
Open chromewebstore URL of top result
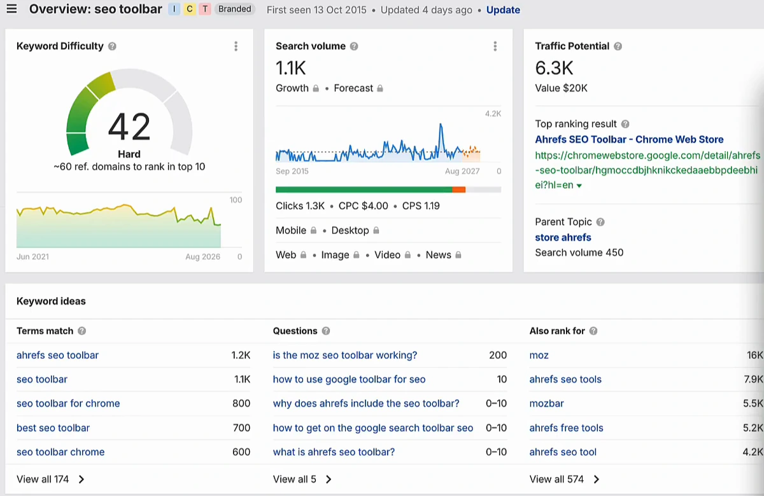click(647, 170)
